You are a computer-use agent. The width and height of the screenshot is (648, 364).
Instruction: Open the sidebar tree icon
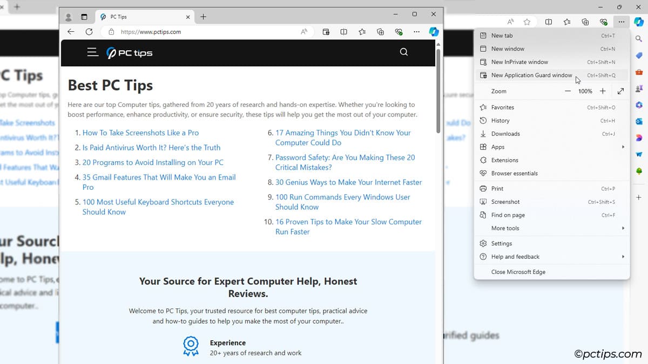point(639,171)
